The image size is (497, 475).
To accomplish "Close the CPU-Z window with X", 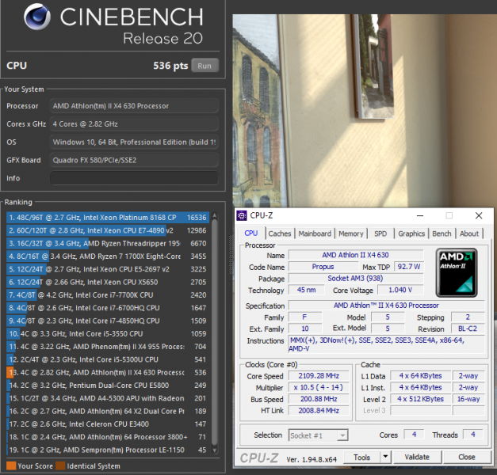I will coord(479,215).
